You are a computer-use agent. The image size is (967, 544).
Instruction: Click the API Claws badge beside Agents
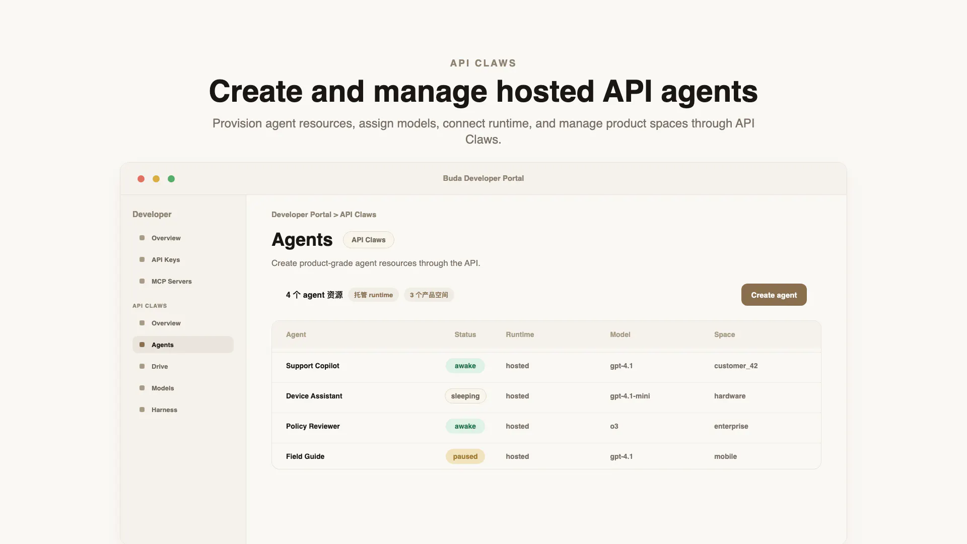(x=369, y=240)
